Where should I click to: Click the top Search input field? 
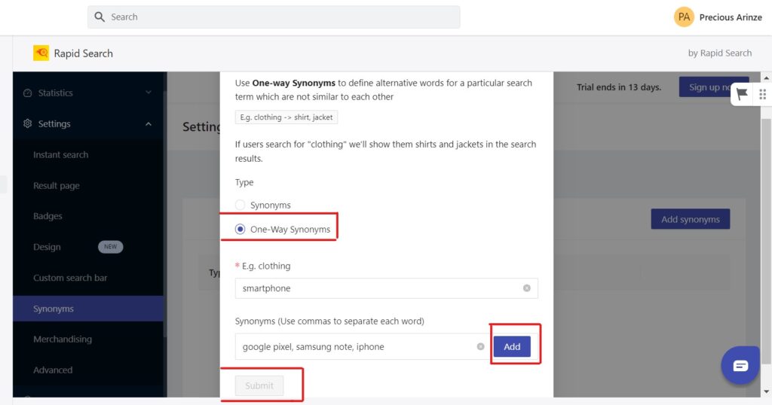(274, 17)
